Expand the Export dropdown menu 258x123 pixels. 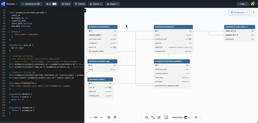[x=113, y=4]
